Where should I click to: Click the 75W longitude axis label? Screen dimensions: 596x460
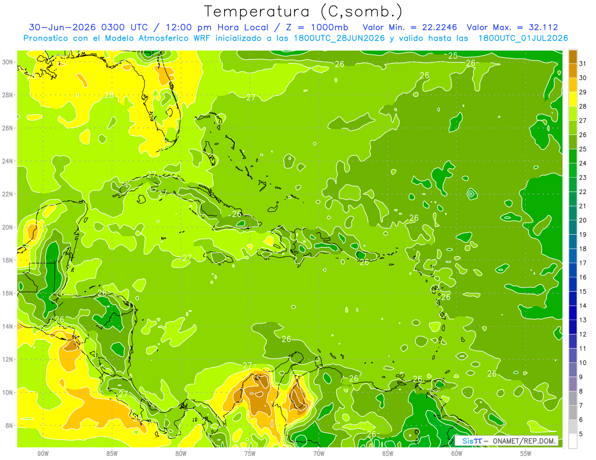coord(250,454)
